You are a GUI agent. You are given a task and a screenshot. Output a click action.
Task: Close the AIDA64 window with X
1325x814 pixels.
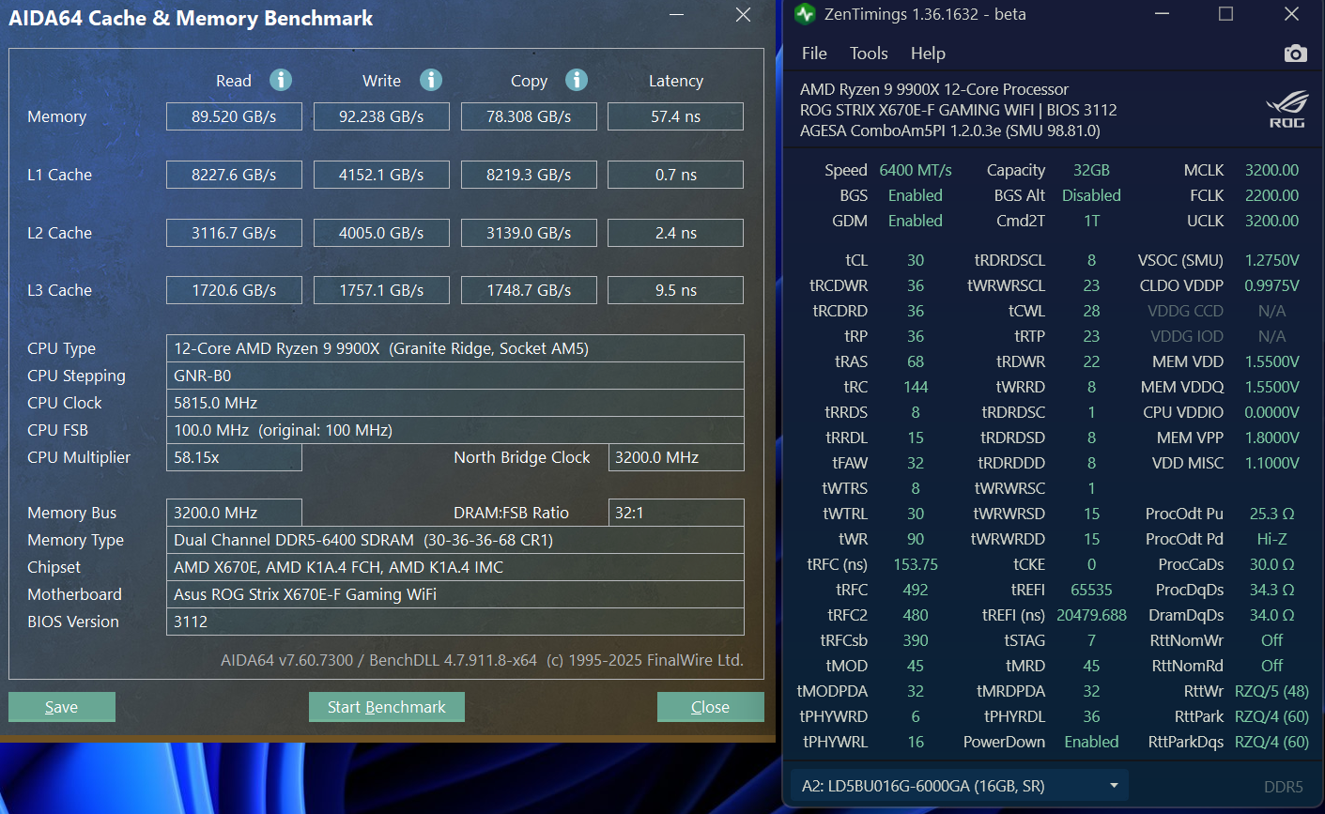point(743,14)
